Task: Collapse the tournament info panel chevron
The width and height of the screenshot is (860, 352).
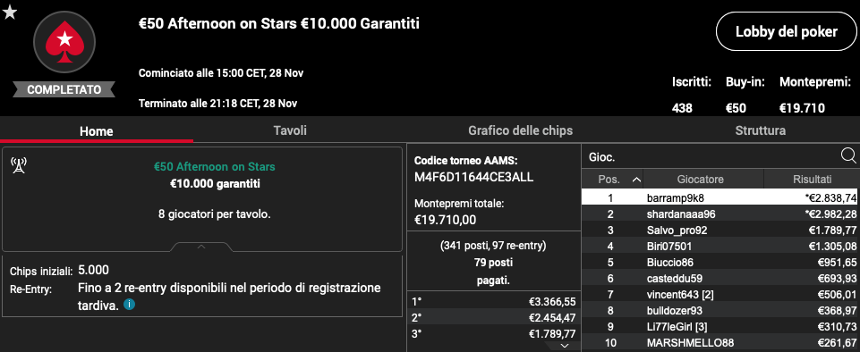Action: [201, 247]
